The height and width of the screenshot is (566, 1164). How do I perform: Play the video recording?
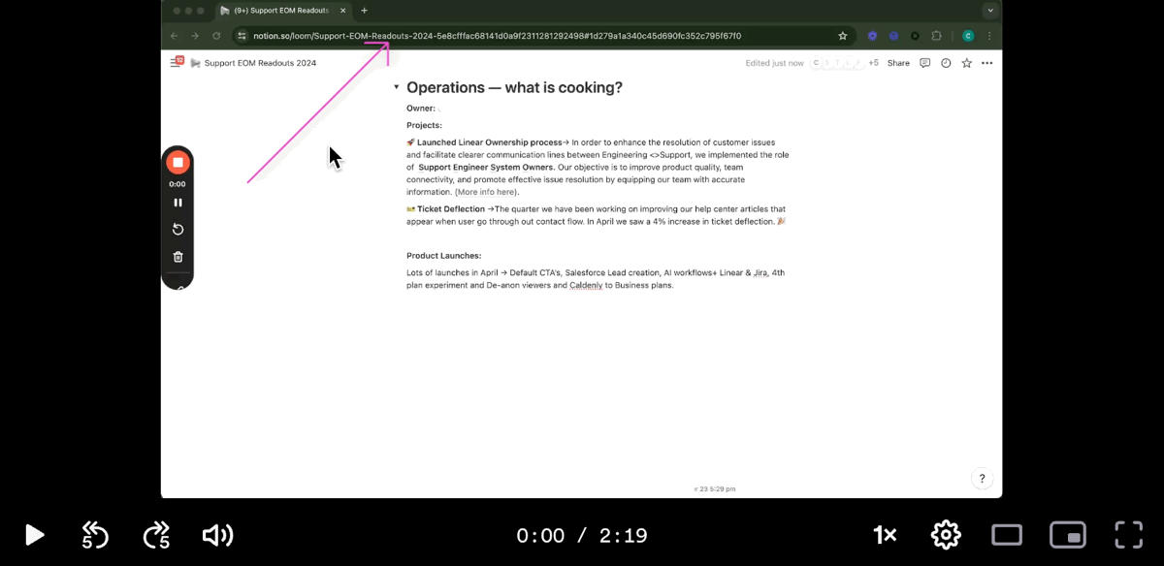tap(34, 535)
